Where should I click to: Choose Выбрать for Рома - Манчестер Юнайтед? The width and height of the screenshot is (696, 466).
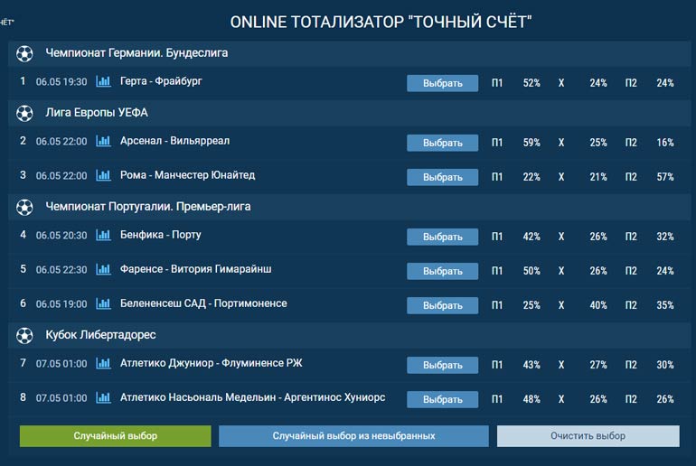pyautogui.click(x=442, y=177)
